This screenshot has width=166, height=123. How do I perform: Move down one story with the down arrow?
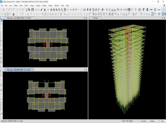click(x=90, y=10)
